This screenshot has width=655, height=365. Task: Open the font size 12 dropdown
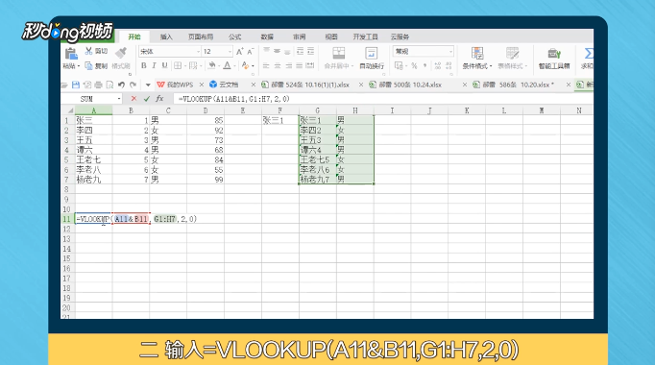pos(230,51)
